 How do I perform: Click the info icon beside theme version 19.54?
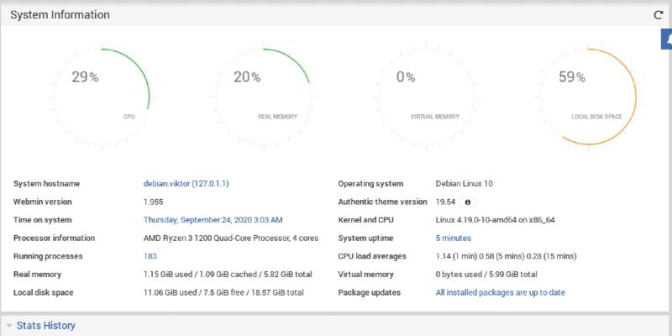point(468,202)
